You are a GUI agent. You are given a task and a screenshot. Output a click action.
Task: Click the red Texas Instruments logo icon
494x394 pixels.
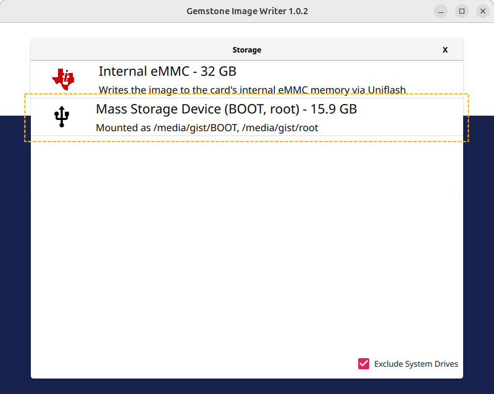pos(63,79)
